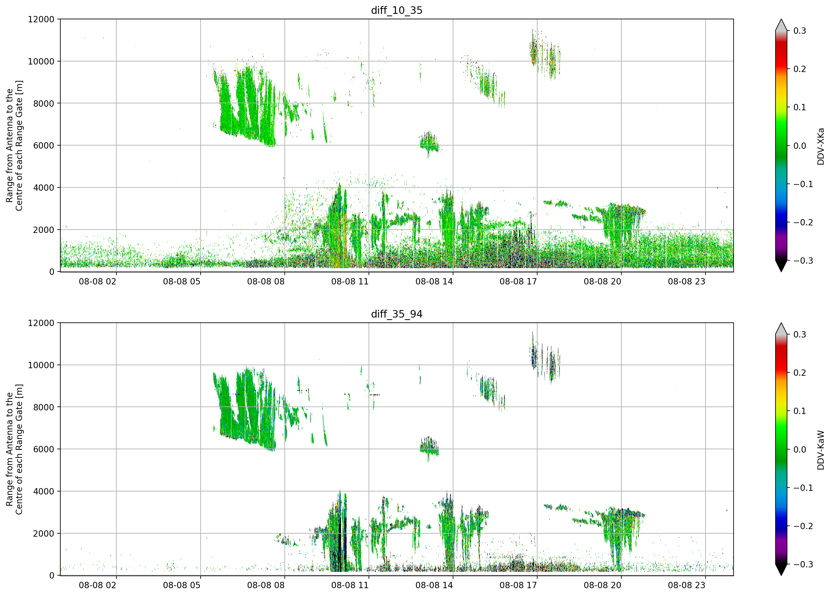The width and height of the screenshot is (831, 596).
Task: Click the 08-08 17 x-tick under diff_10_35
Action: tap(518, 281)
